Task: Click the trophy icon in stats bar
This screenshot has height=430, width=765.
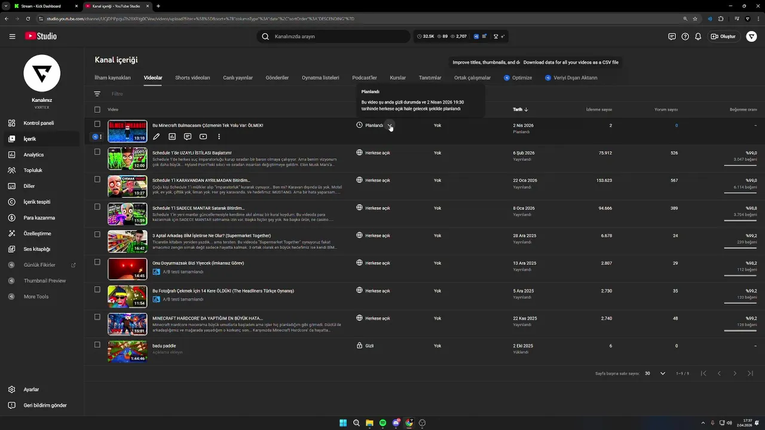Action: 496,36
